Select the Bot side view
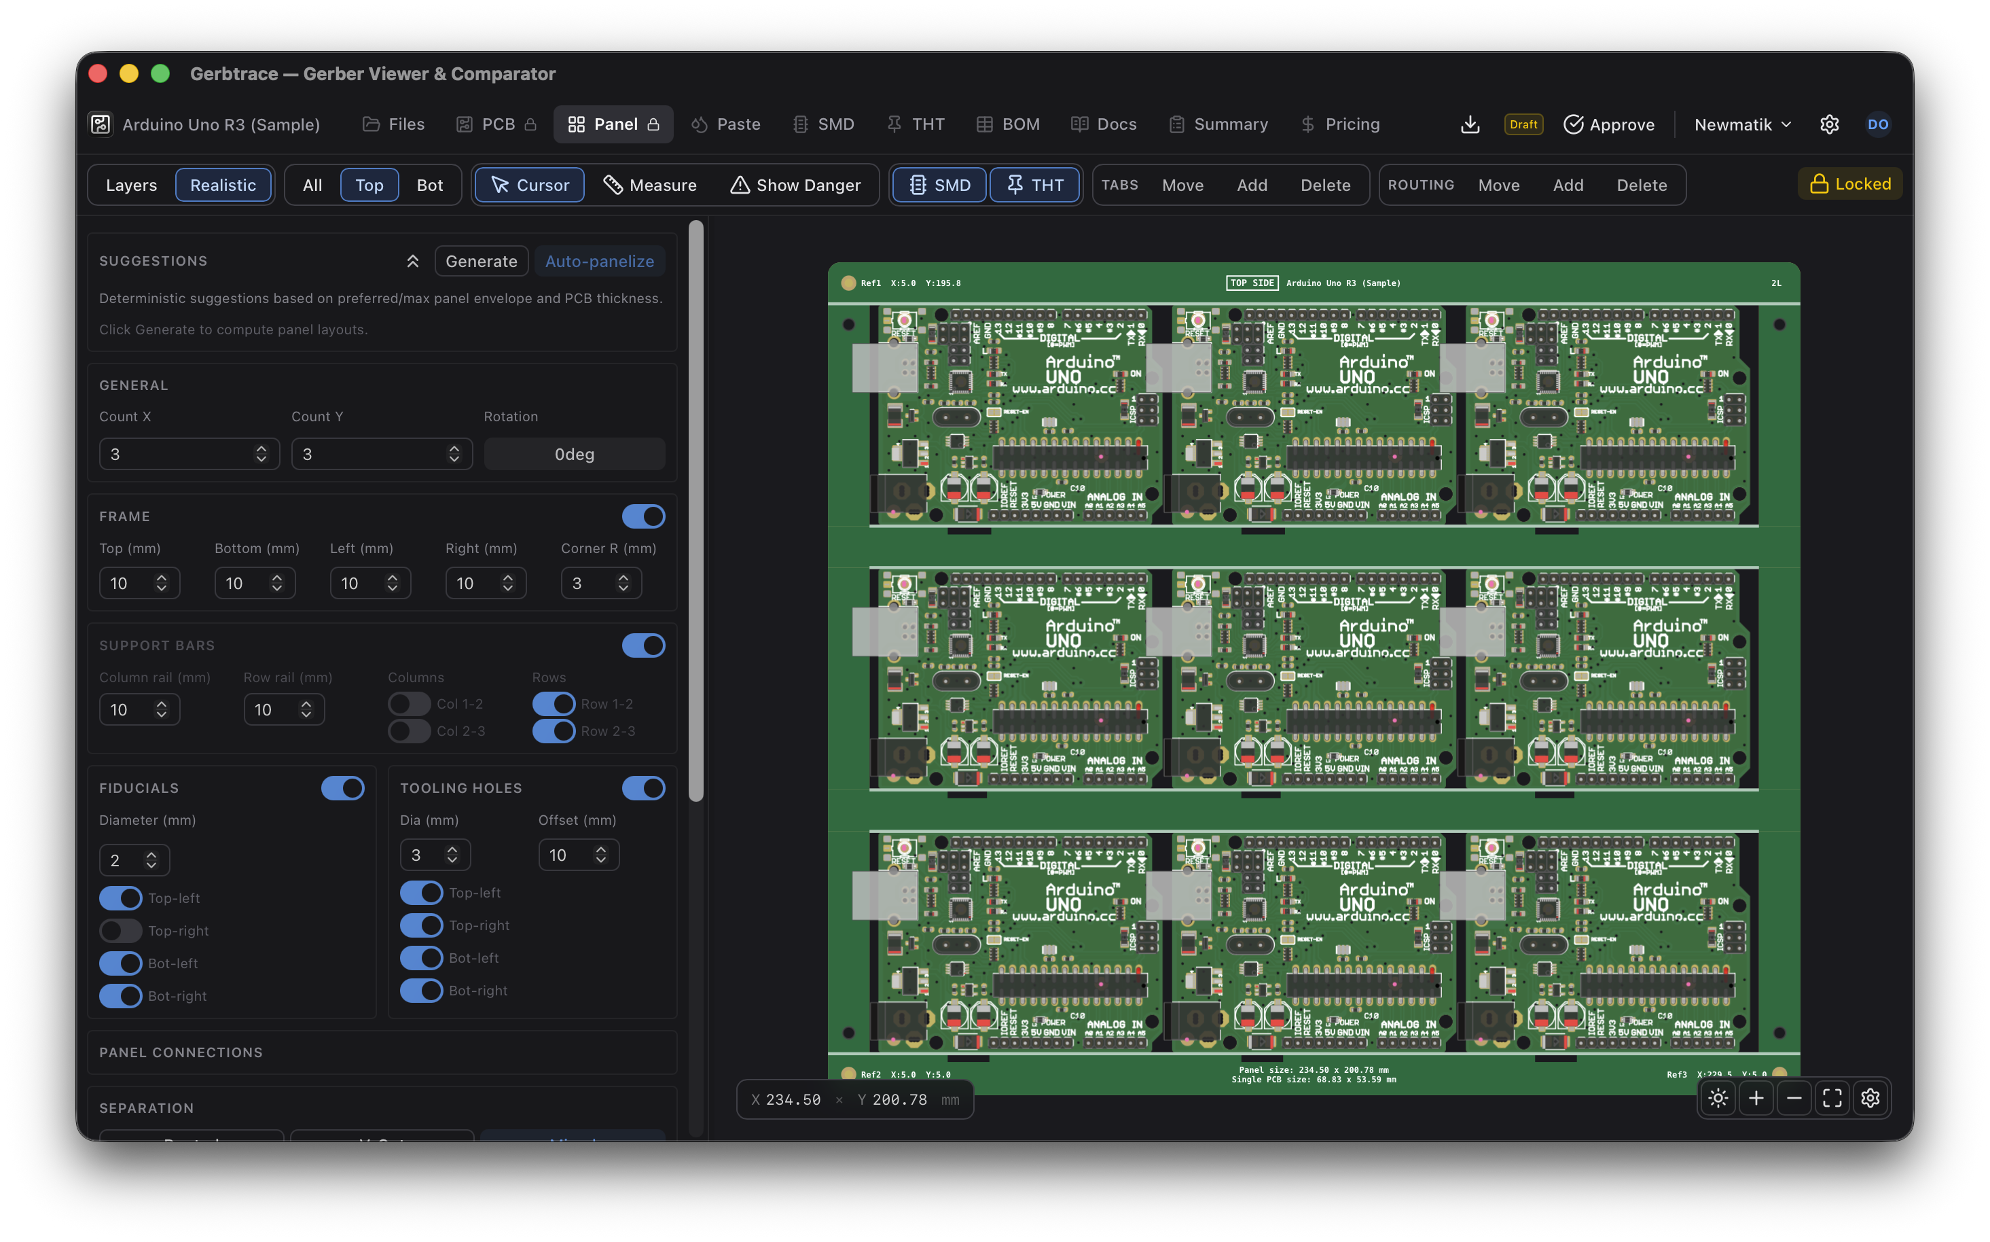 [429, 185]
